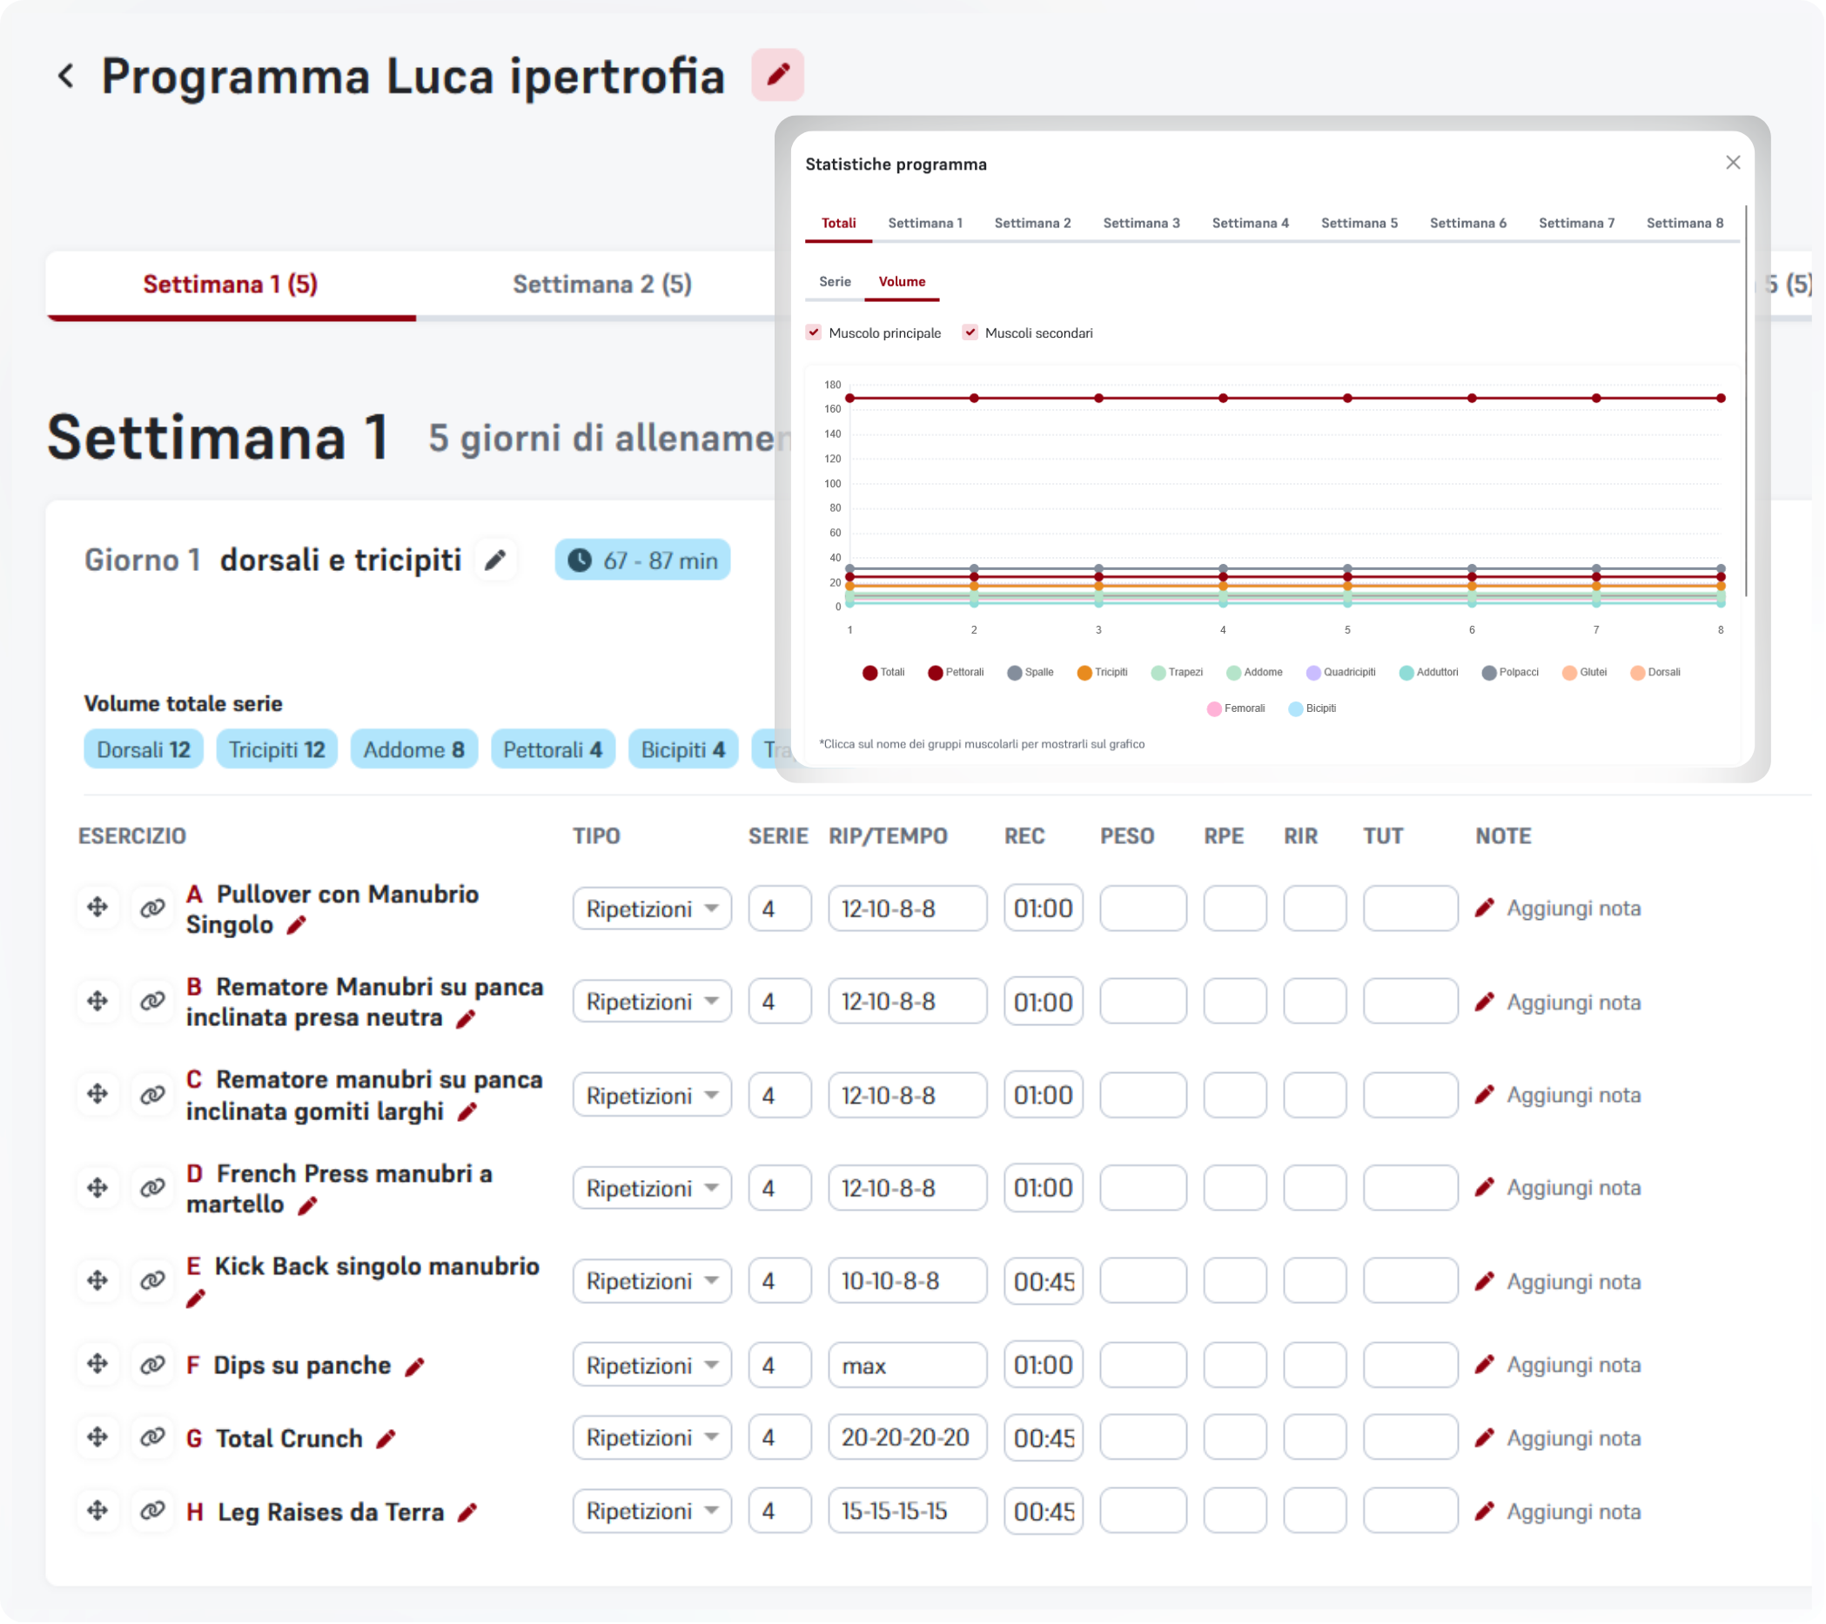This screenshot has width=1826, height=1624.
Task: Edit the Giorno 1 day name with the pencil icon
Action: coord(495,560)
